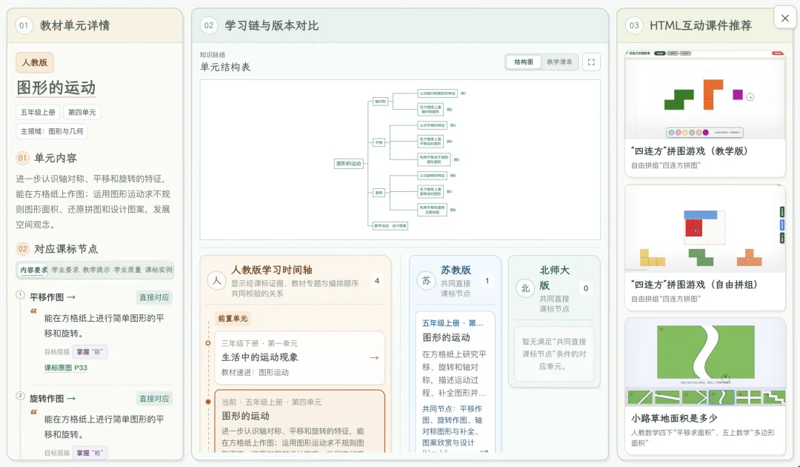This screenshot has height=467, width=800.
Task: Select the 课标实例 tab
Action: (159, 270)
